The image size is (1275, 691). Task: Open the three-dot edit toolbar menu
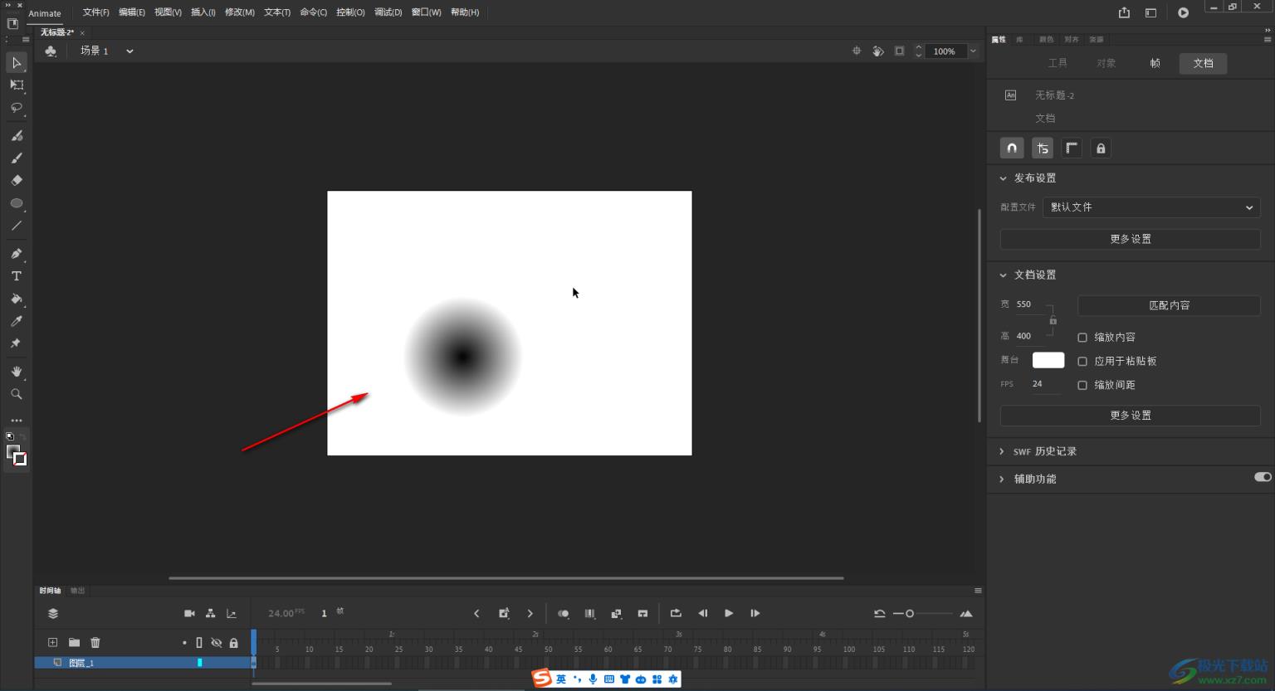(x=17, y=421)
